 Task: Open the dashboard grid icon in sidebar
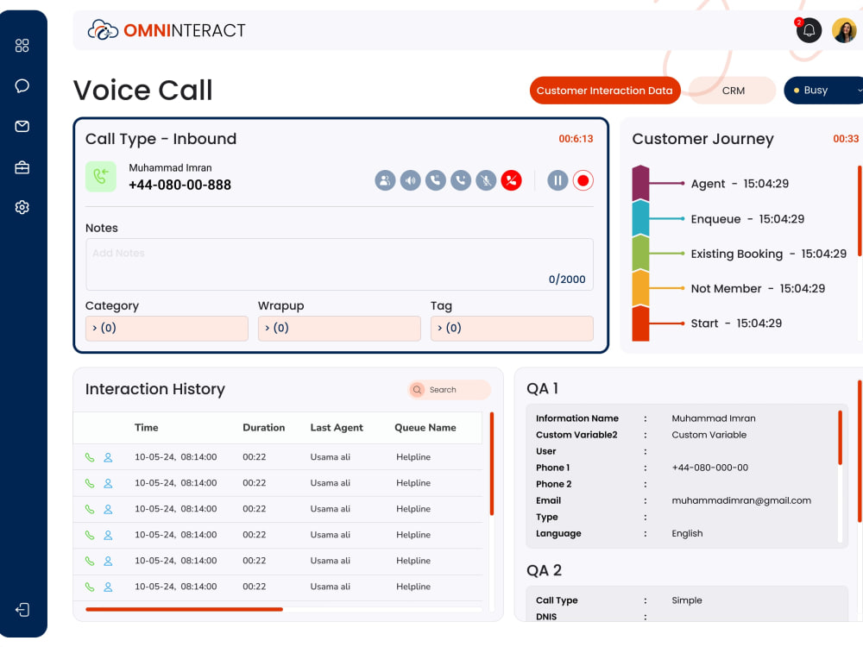click(22, 45)
